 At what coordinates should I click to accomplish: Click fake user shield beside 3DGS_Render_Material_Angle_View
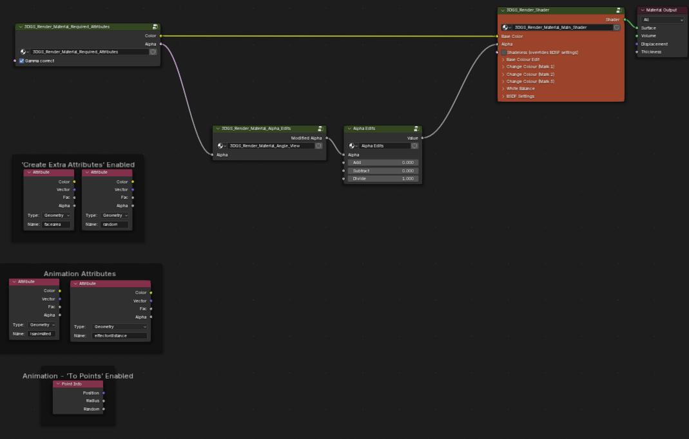[320, 146]
